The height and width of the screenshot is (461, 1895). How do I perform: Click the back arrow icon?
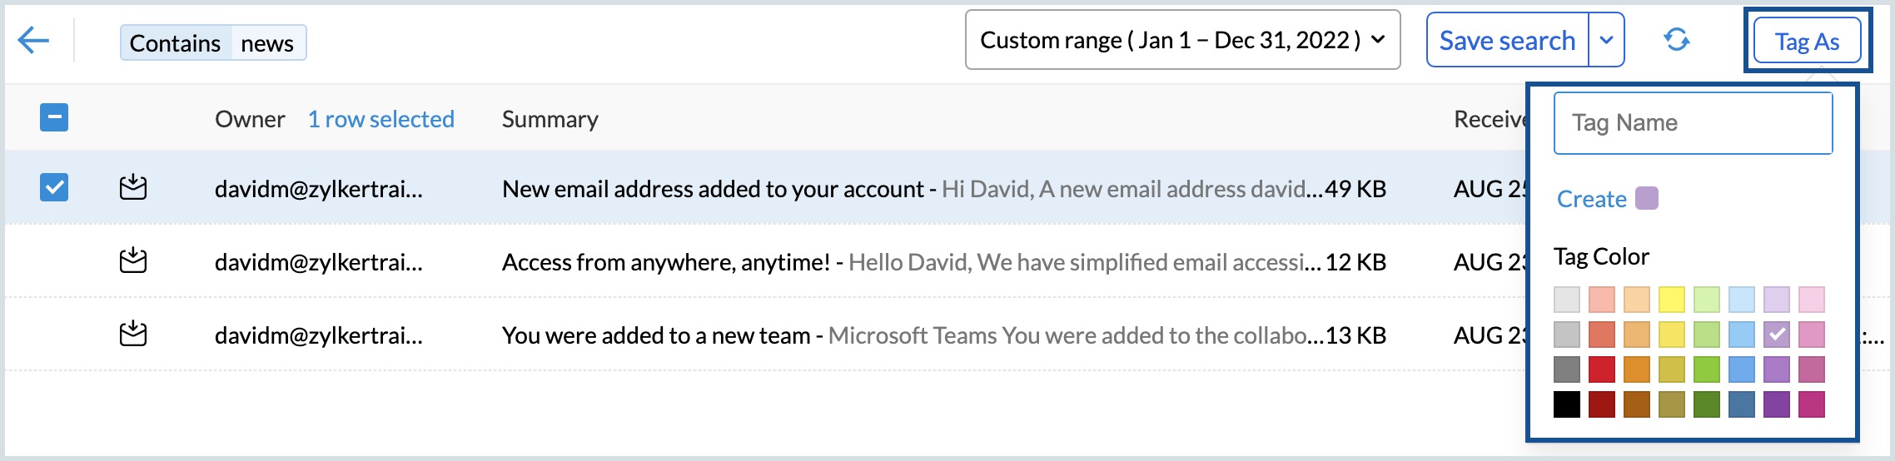tap(34, 40)
